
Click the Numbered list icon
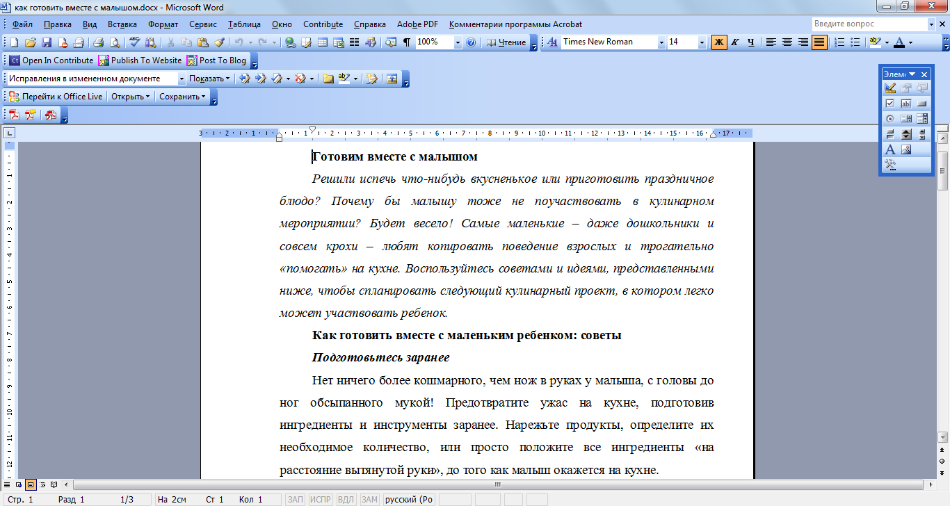click(x=839, y=42)
